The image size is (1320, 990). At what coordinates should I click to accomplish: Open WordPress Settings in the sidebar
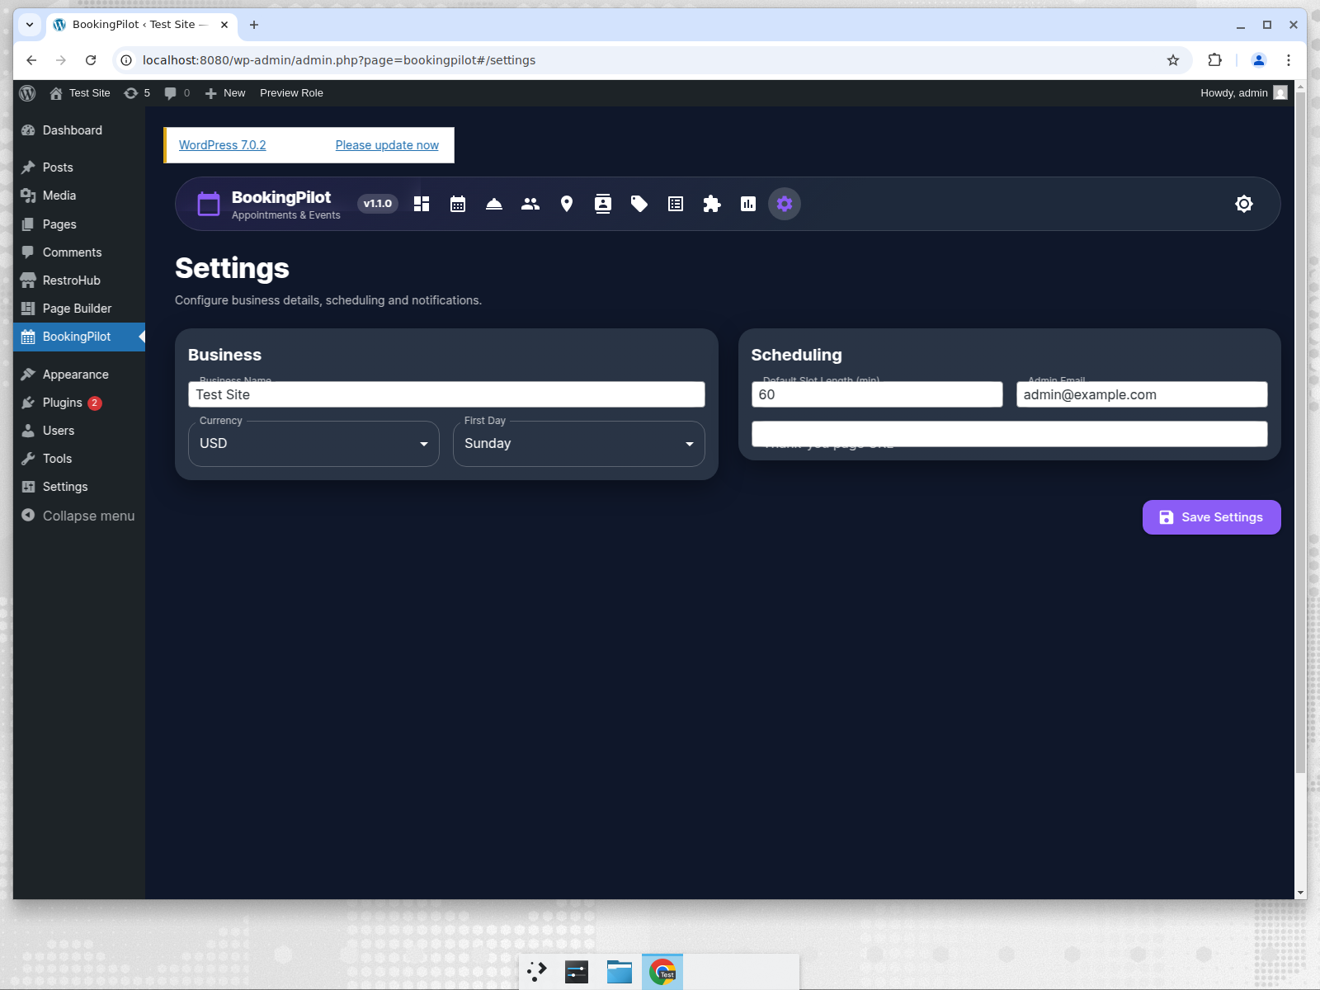[79, 487]
